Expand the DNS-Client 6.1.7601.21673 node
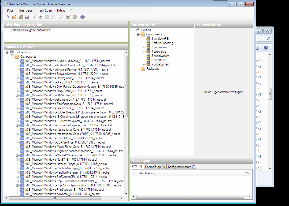Screen dimensions: 289x206 pyautogui.click(x=17, y=95)
